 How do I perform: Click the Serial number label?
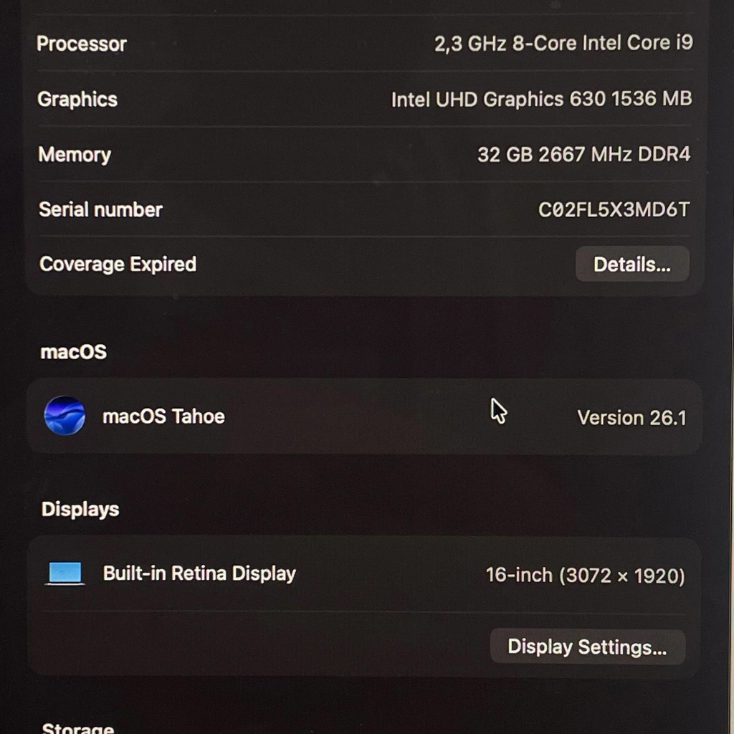pos(100,209)
